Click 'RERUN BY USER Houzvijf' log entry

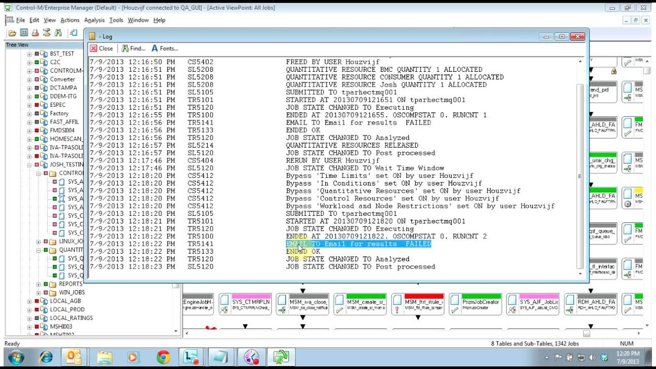coord(333,160)
